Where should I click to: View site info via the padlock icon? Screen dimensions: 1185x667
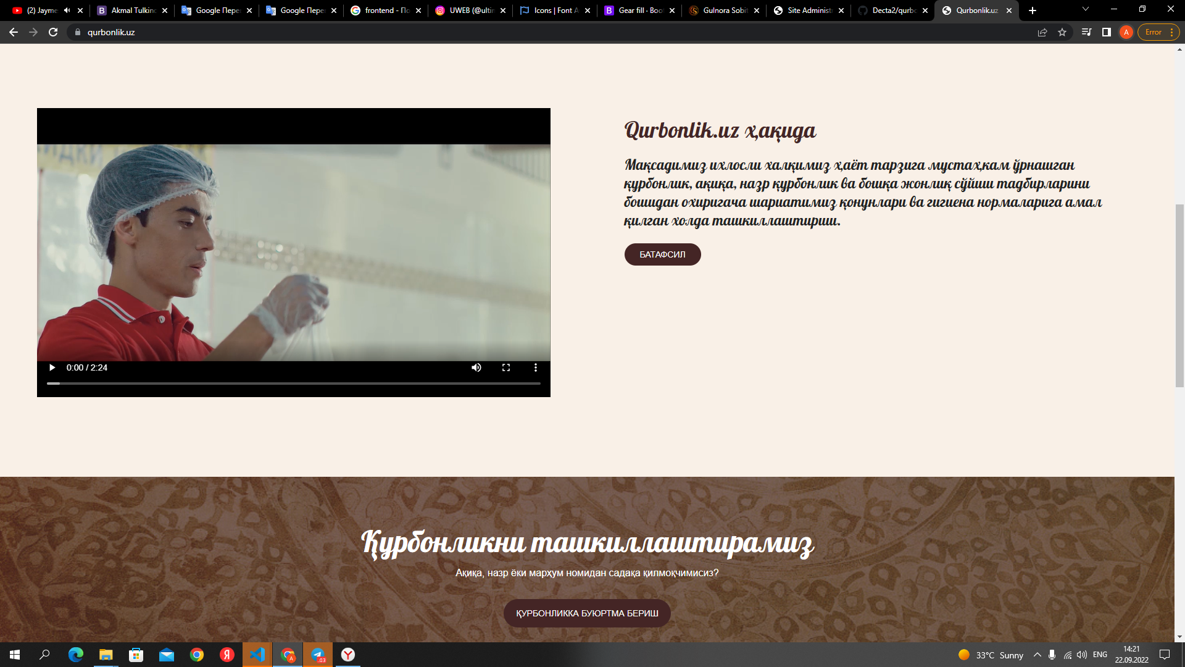(78, 32)
